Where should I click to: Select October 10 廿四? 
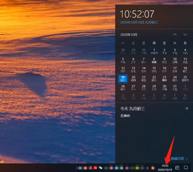coord(175,60)
